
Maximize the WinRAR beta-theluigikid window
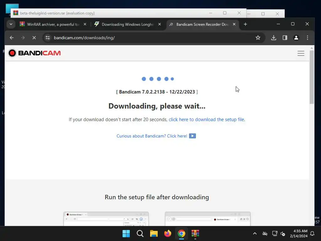pos(225,13)
